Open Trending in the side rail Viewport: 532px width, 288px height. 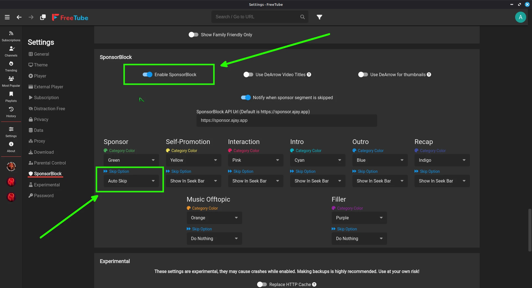pyautogui.click(x=11, y=66)
